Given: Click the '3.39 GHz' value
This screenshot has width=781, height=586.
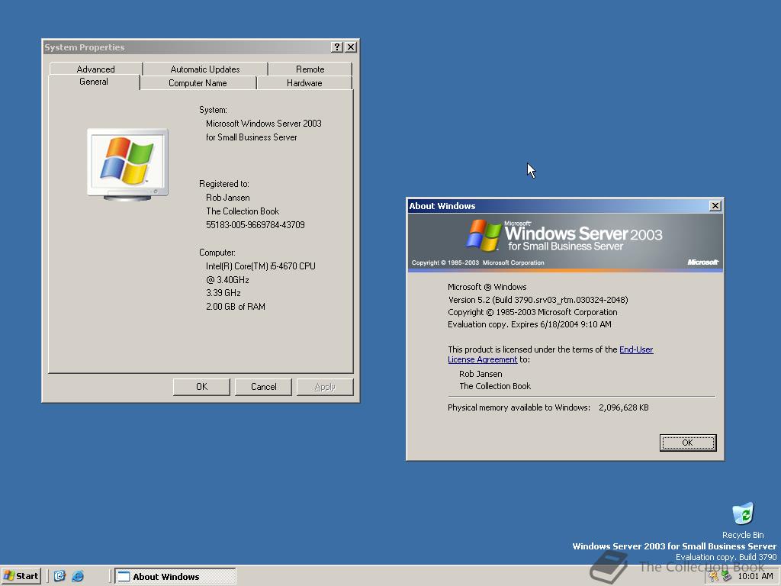Looking at the screenshot, I should (223, 292).
